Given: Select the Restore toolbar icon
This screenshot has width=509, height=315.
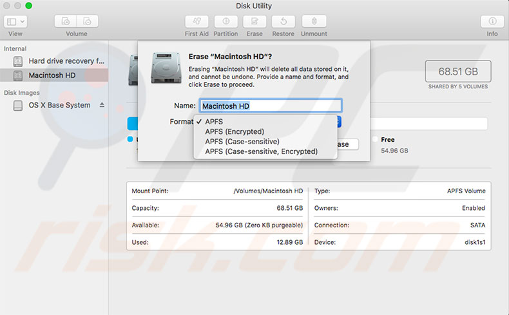Looking at the screenshot, I should (283, 21).
